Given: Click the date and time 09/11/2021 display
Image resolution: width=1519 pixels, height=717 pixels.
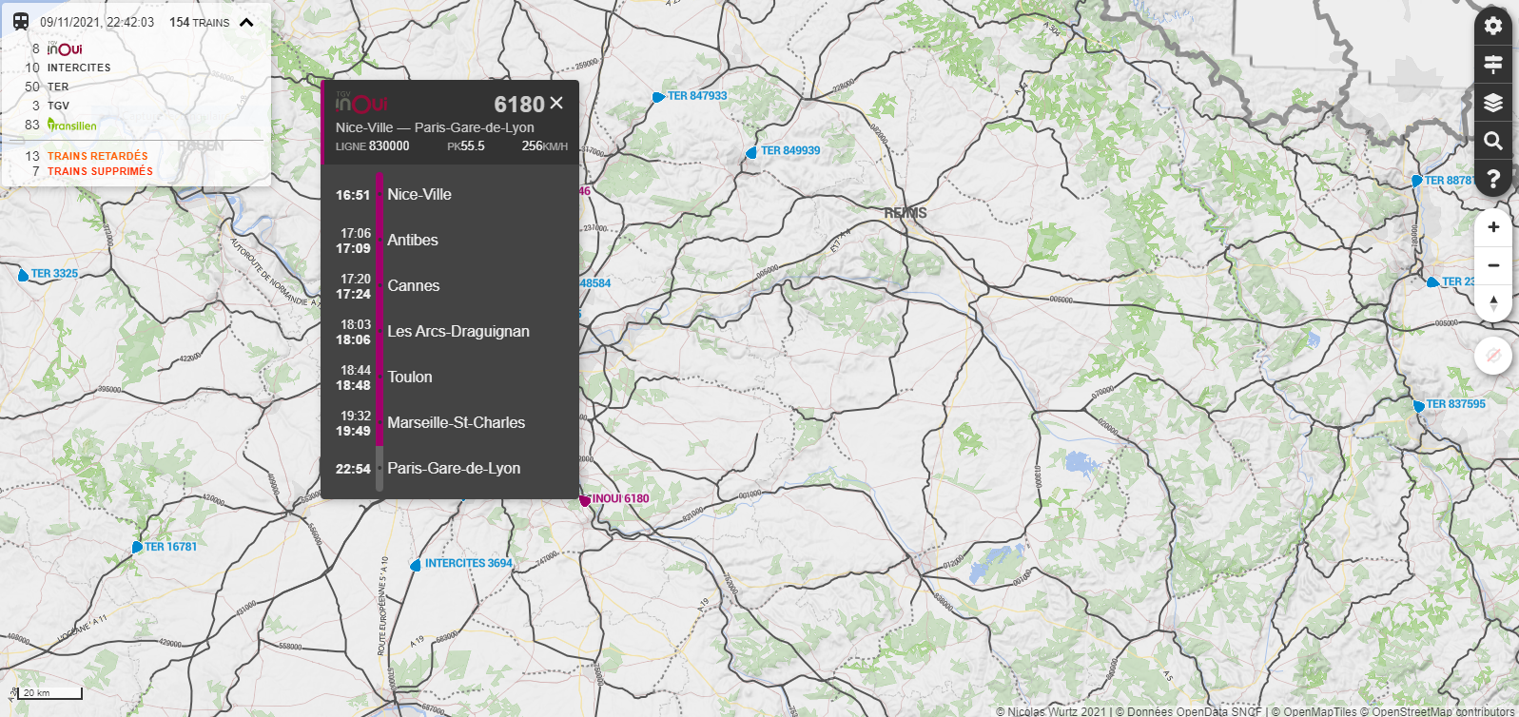Looking at the screenshot, I should tap(97, 22).
